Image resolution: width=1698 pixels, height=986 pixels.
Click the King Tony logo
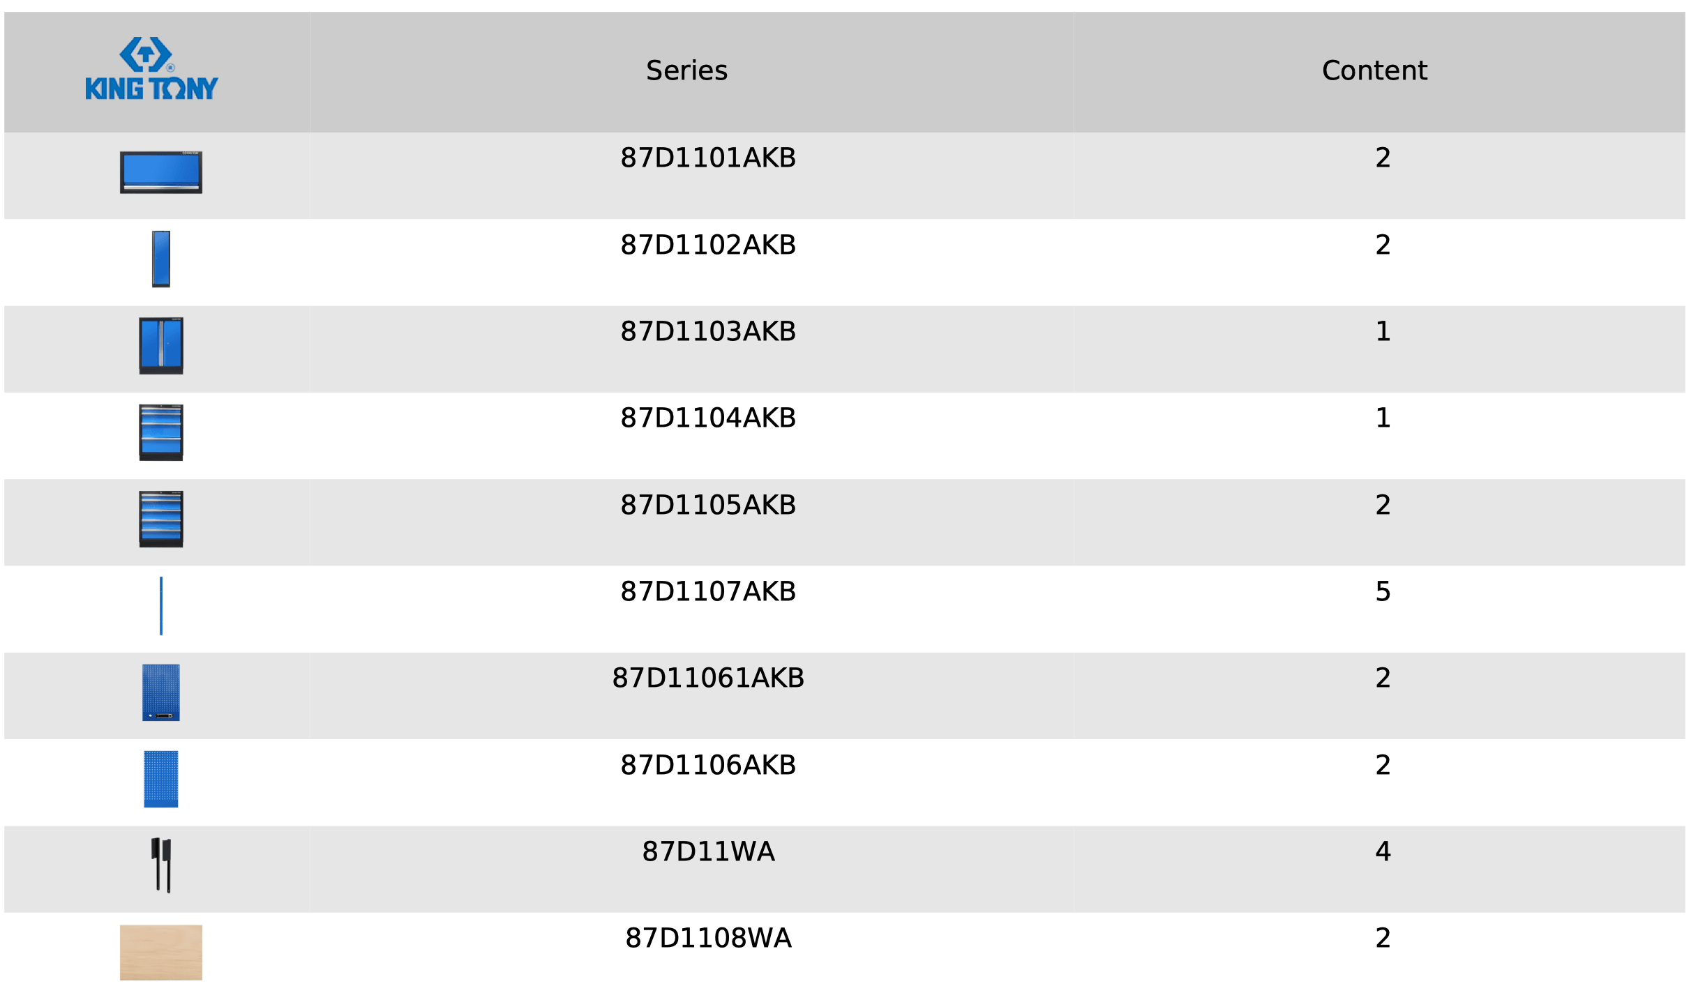coord(151,68)
